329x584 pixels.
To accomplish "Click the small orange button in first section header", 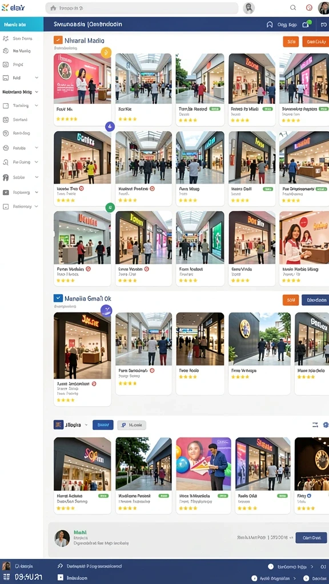I will point(291,42).
